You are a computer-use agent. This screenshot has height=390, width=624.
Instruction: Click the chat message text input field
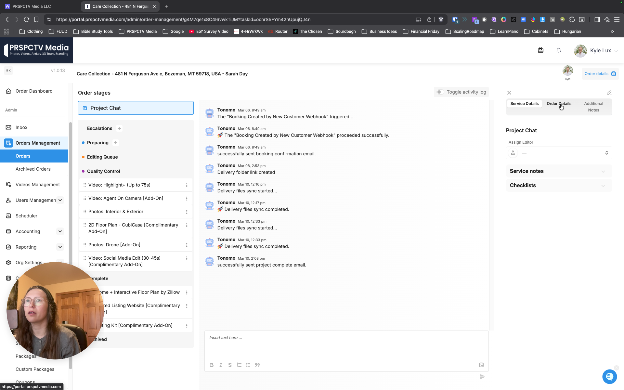346,345
